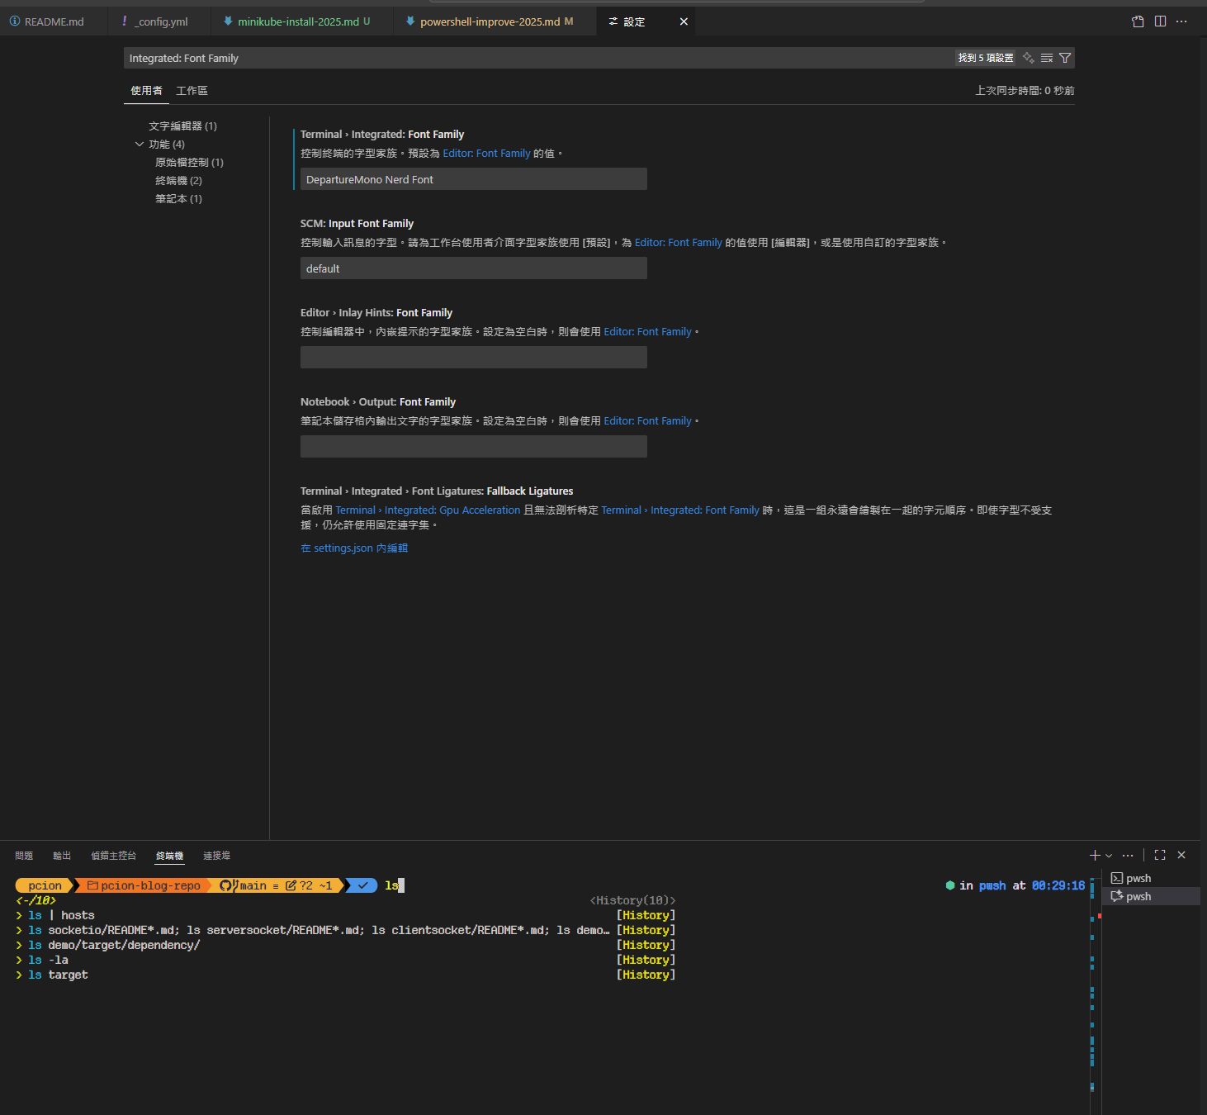Screen dimensions: 1207x1115
Task: Click 在 settings.json 內編輯 link
Action: pos(354,548)
